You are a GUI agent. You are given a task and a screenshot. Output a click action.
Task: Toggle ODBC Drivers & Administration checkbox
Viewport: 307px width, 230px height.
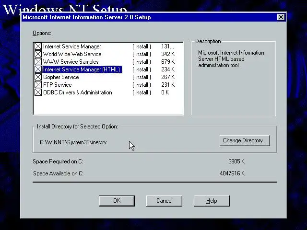click(x=38, y=92)
